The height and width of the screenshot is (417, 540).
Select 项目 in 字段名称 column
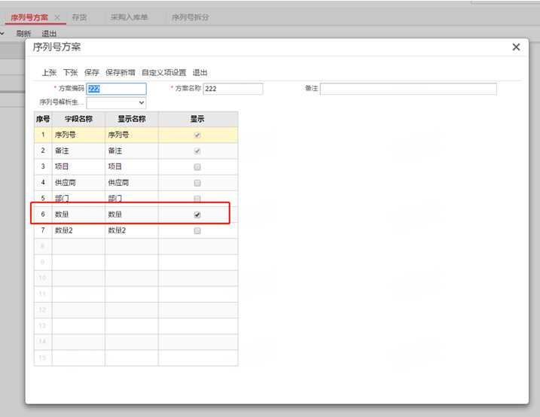78,167
